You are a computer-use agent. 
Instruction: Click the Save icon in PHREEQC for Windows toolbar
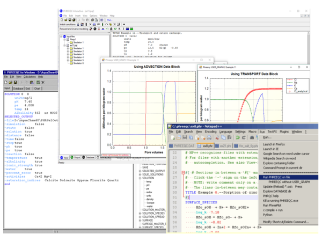(x=16, y=82)
